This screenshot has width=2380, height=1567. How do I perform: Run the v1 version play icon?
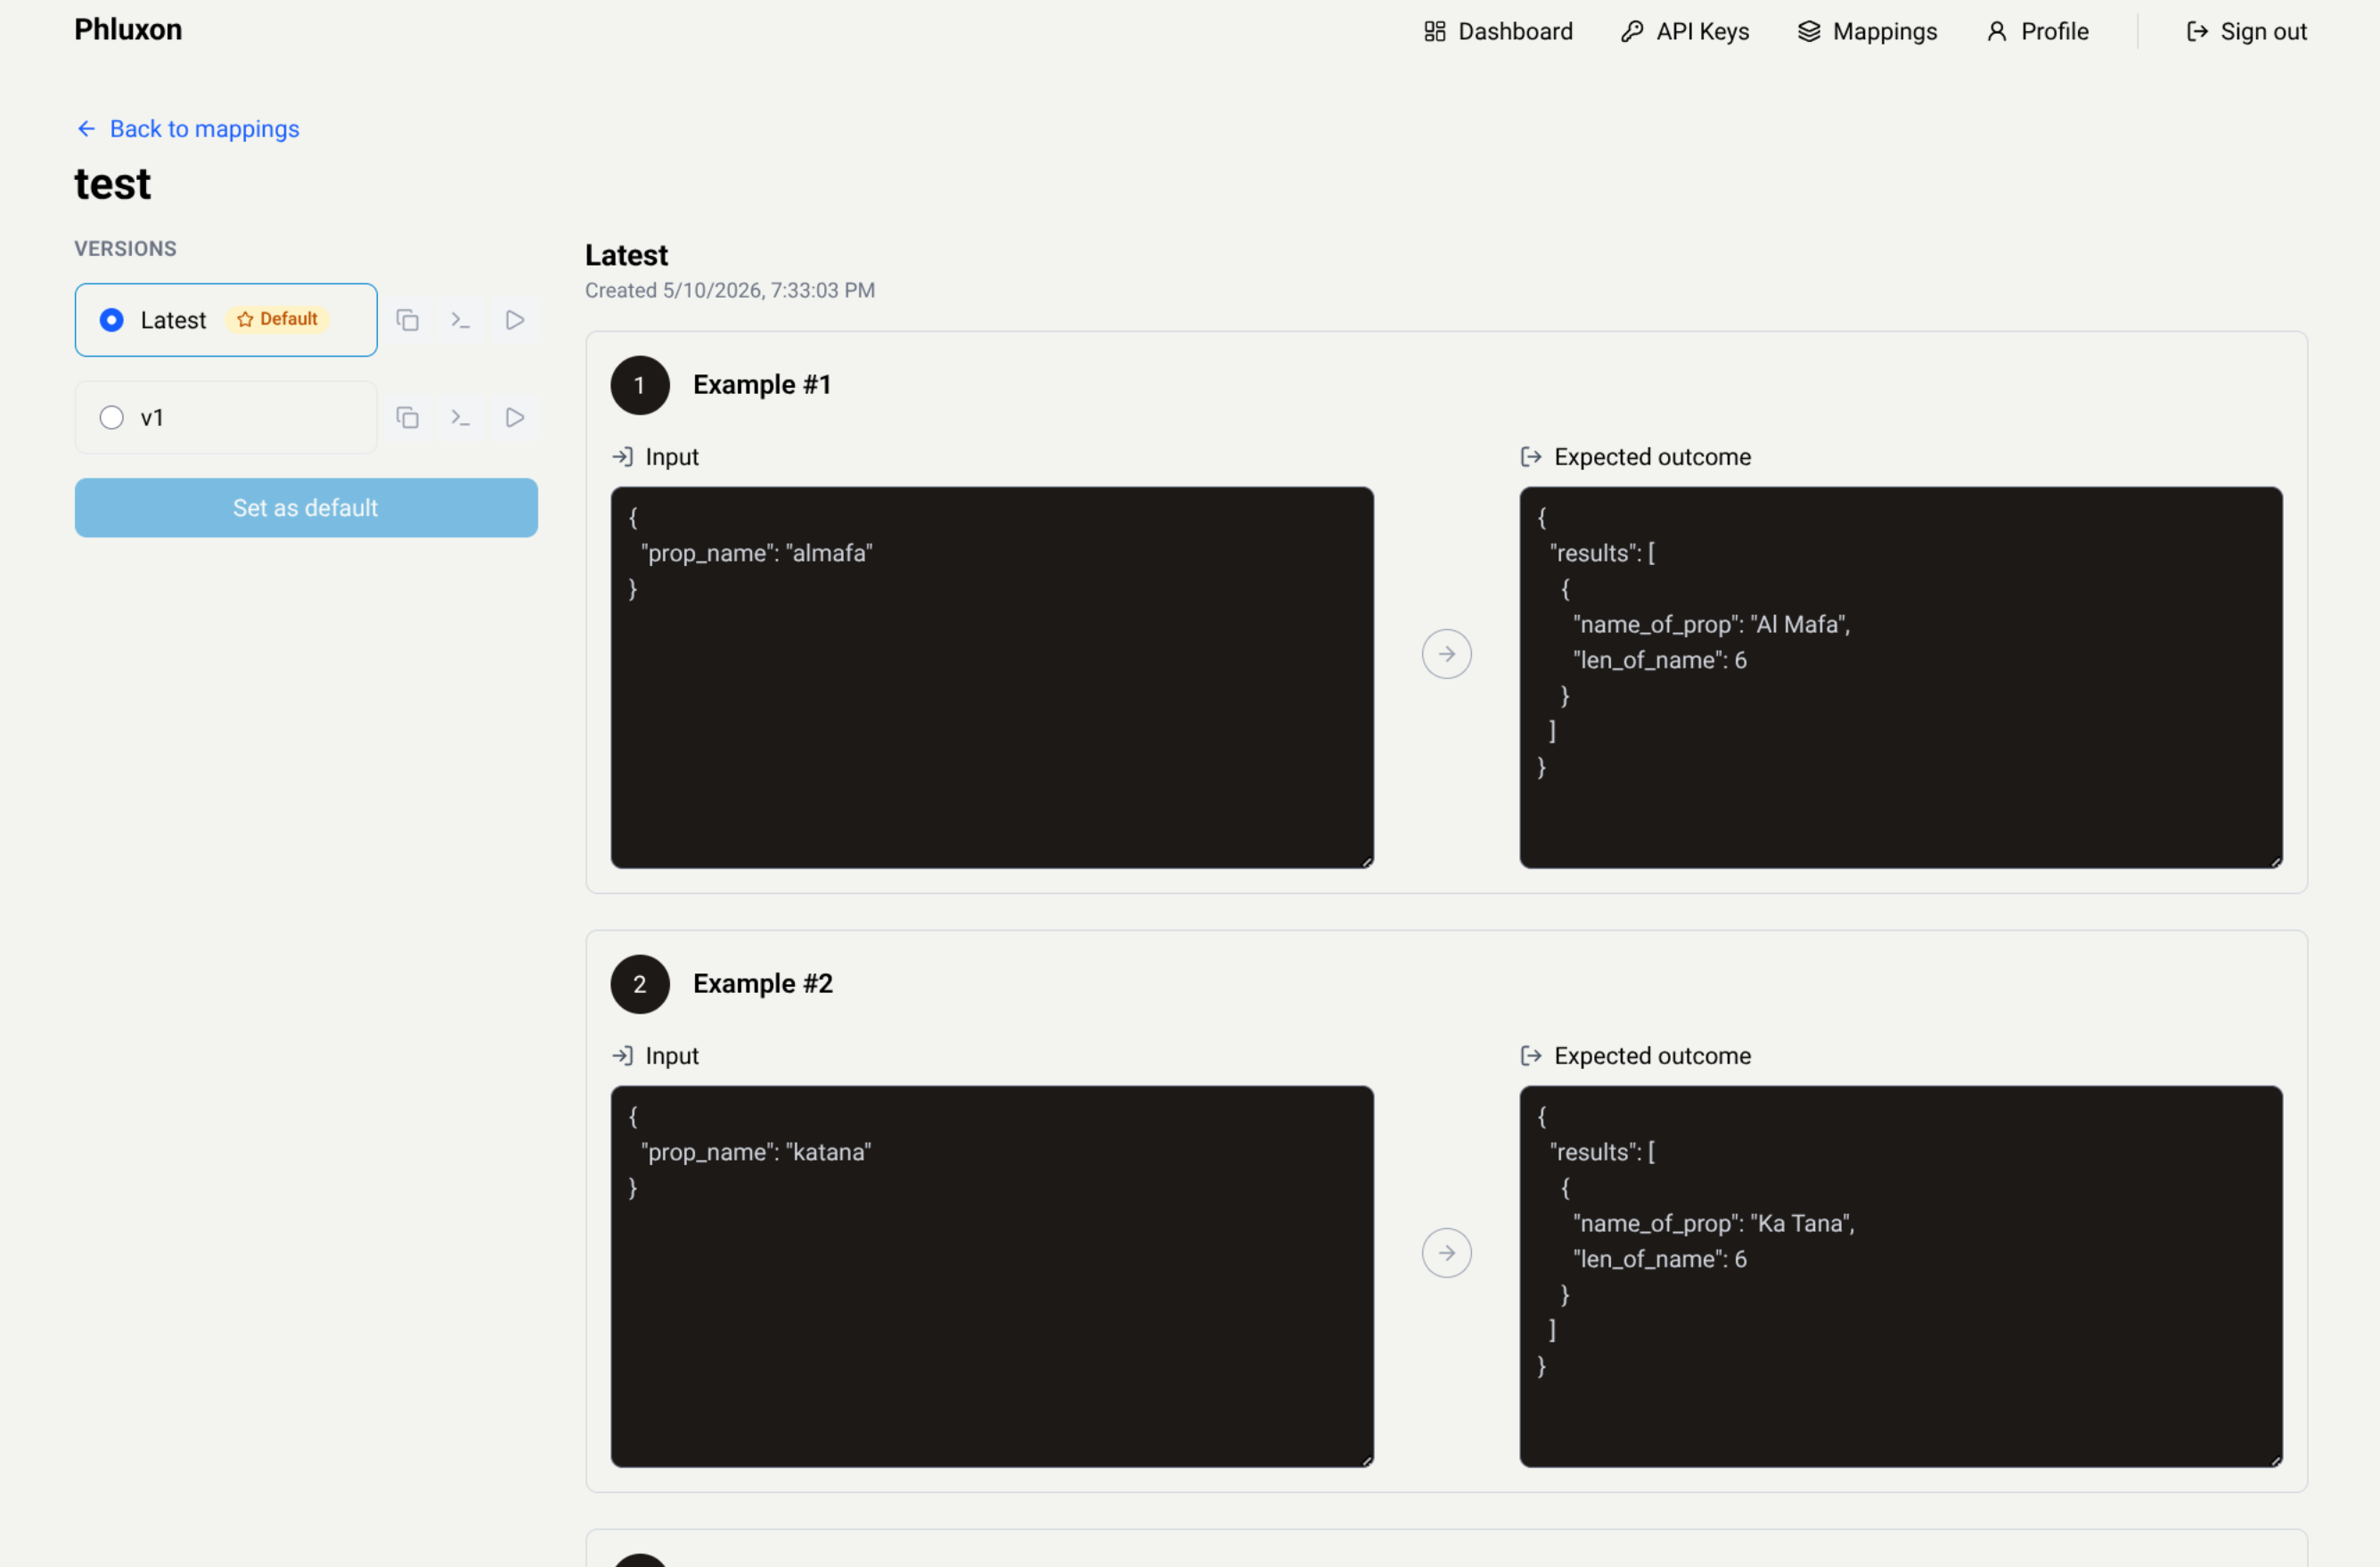tap(515, 417)
